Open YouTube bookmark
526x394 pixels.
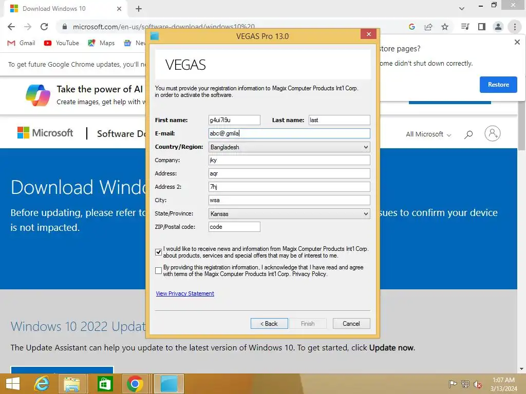click(62, 43)
